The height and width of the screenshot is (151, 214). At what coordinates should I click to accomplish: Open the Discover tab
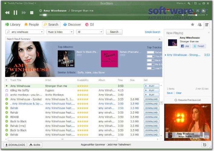(72, 24)
